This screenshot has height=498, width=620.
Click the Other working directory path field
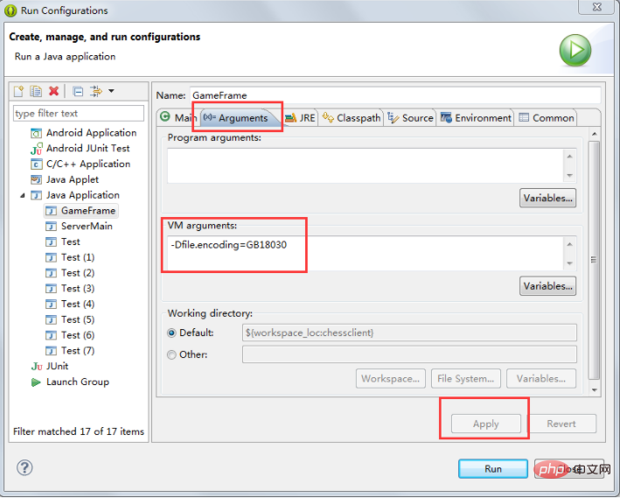point(409,354)
